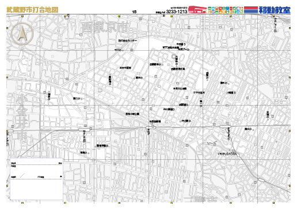Click the MTT facility label on map
The image size is (297, 210).
(x=171, y=47)
